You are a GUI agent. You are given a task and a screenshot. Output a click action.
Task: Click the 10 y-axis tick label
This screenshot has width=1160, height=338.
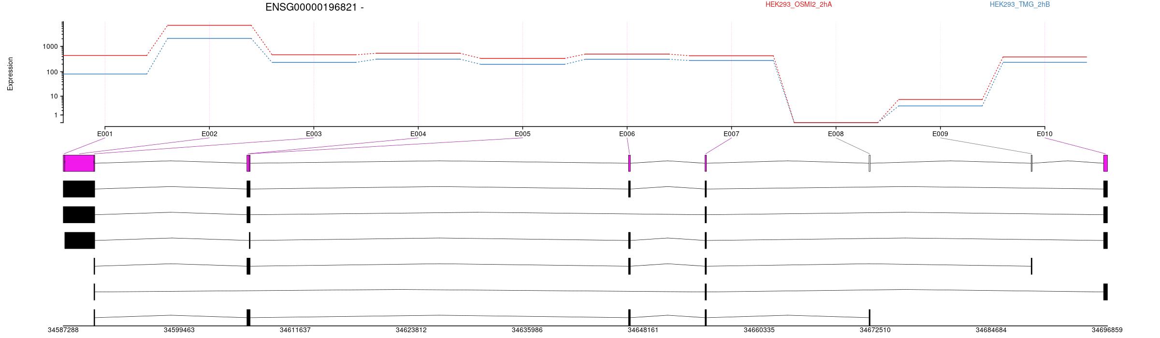(x=54, y=97)
